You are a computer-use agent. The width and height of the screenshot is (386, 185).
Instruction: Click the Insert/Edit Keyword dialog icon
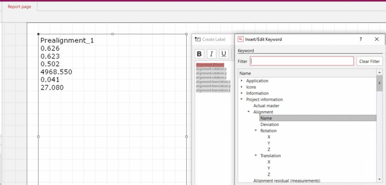pyautogui.click(x=240, y=39)
